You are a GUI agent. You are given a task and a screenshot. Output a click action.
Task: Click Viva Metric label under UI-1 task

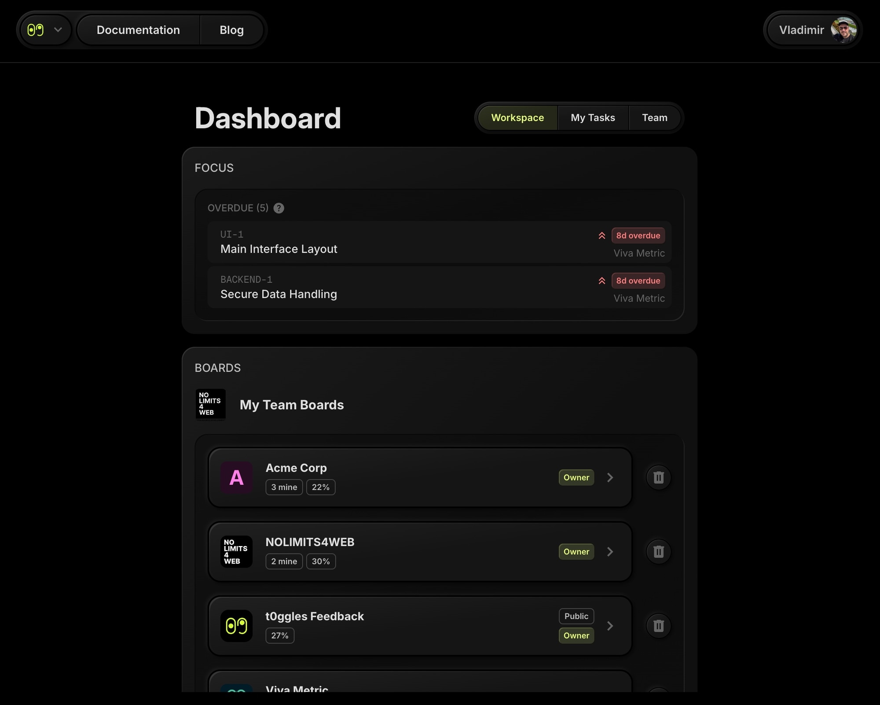pyautogui.click(x=639, y=253)
